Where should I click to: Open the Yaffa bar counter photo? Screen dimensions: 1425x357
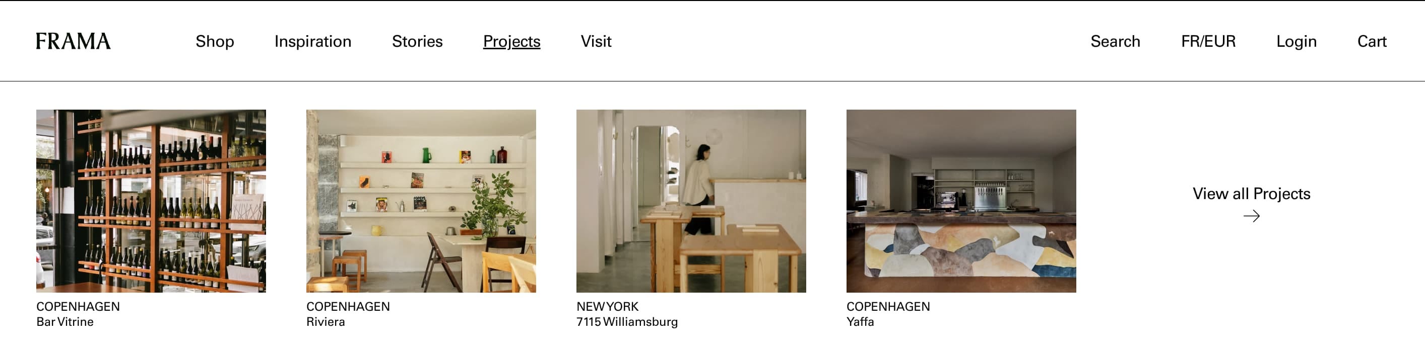point(961,201)
